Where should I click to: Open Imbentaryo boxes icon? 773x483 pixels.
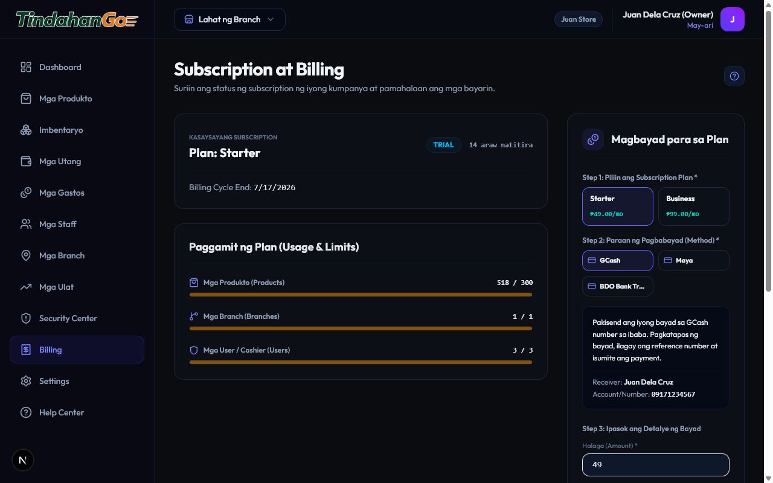[x=26, y=130]
